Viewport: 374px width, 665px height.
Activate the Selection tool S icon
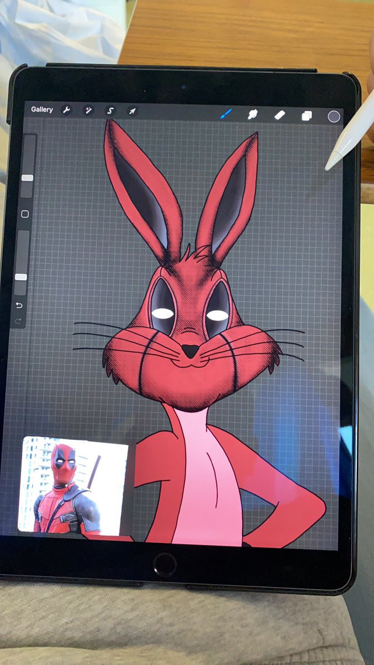[110, 111]
